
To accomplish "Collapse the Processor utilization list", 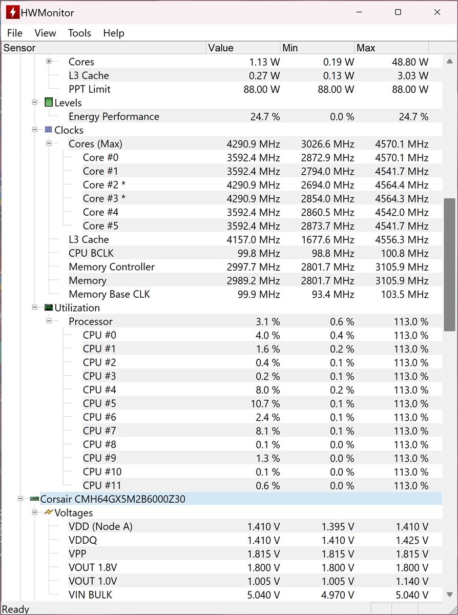I will 49,321.
